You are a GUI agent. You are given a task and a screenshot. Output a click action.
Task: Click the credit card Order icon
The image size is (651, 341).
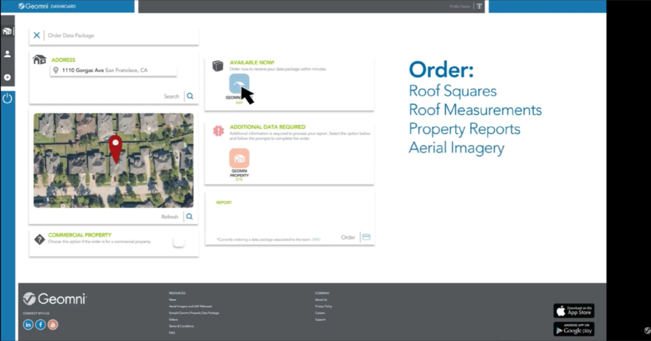click(366, 237)
